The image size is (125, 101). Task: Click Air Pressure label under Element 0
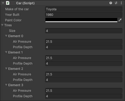point(22,42)
